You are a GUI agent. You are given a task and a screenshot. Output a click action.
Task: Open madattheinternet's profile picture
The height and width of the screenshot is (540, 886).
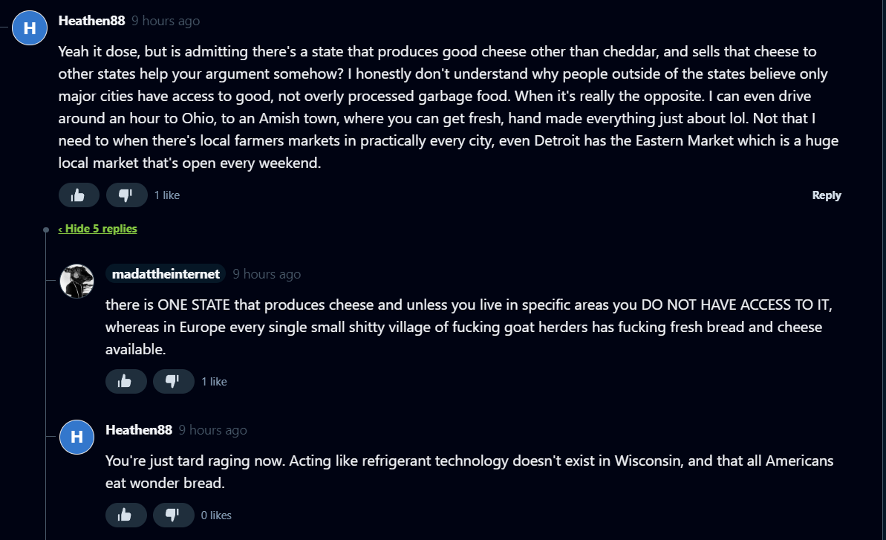76,282
